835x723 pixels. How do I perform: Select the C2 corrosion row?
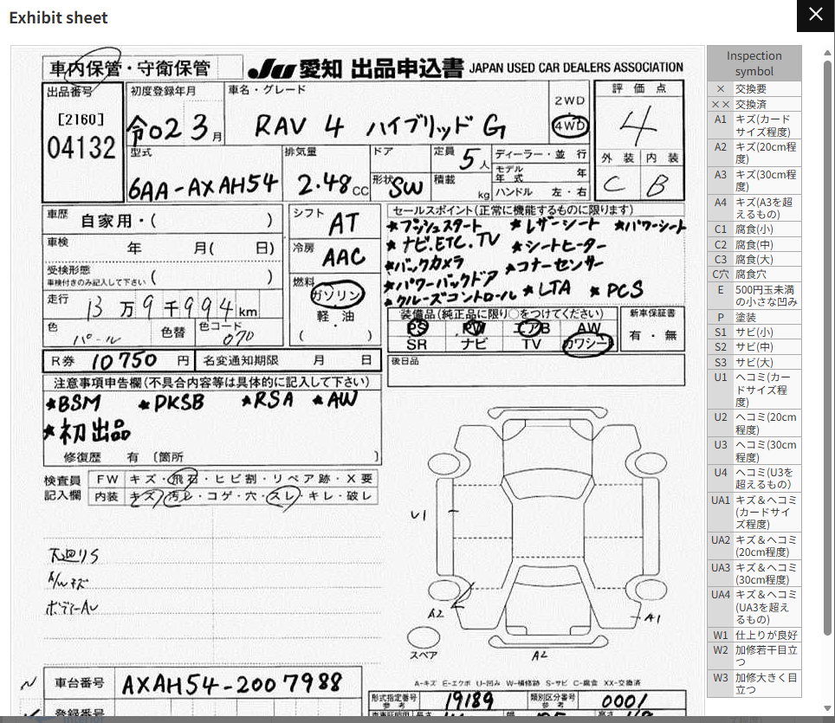[x=754, y=244]
